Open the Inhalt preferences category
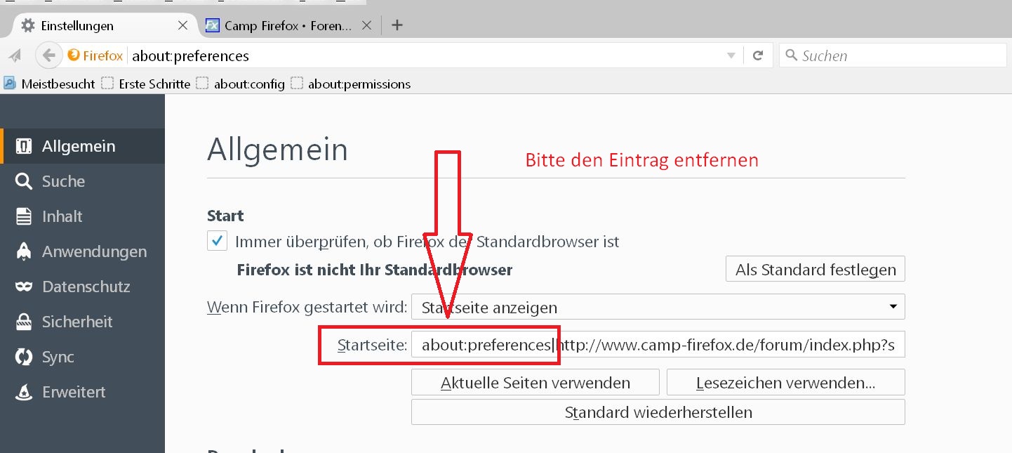This screenshot has height=453, width=1012. [82, 216]
